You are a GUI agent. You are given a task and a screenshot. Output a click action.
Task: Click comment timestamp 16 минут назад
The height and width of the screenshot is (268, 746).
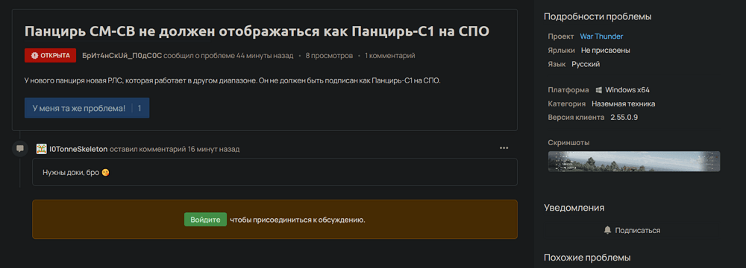[213, 149]
